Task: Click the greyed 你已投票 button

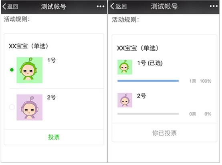Action: tap(164, 133)
